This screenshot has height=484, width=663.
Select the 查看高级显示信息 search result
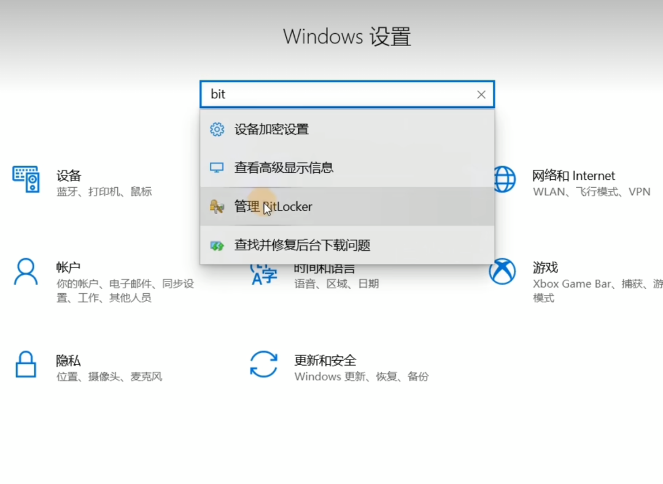[347, 167]
